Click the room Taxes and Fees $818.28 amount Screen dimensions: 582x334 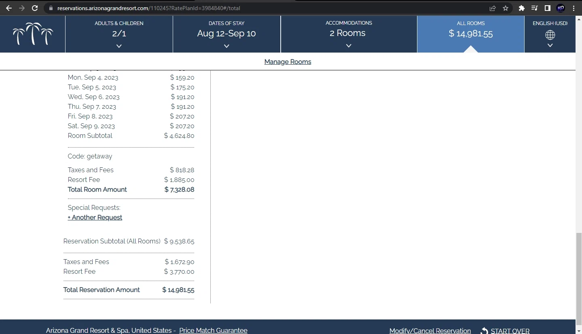(182, 170)
